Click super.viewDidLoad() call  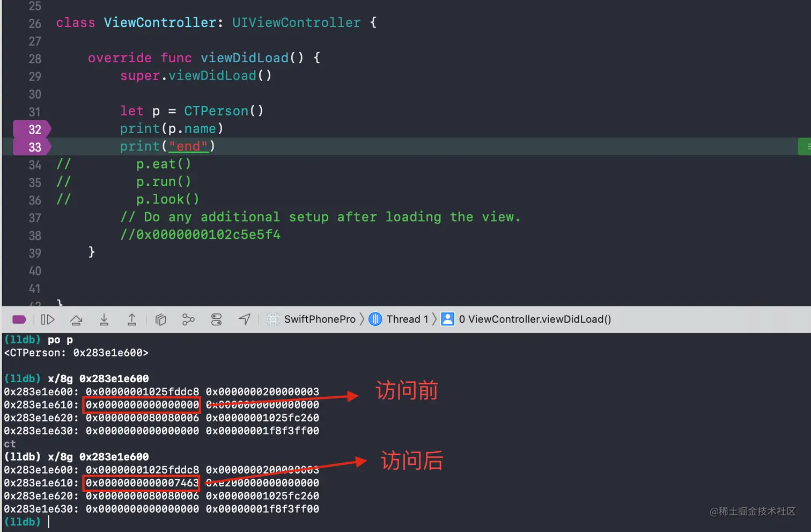[196, 75]
